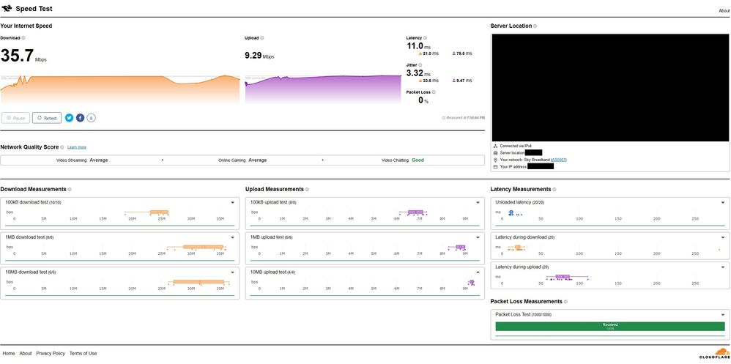
Task: Click info icon beside Packet Loss Measurements
Action: (565, 302)
